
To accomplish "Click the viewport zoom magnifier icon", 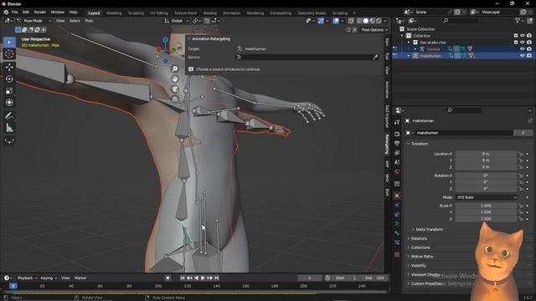I will (x=175, y=69).
